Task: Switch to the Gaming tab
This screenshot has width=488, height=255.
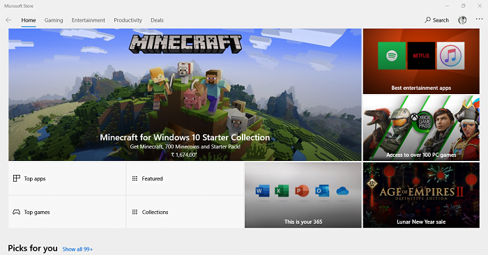Action: tap(54, 20)
